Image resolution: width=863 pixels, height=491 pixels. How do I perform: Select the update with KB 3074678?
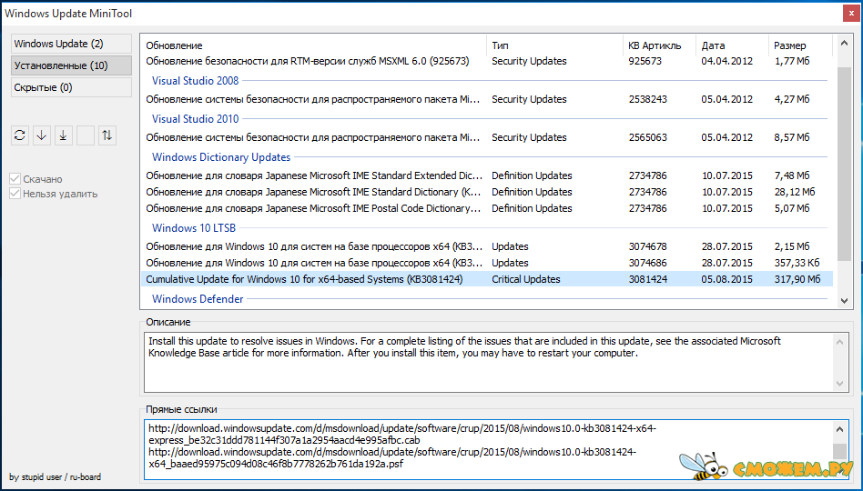(x=487, y=246)
